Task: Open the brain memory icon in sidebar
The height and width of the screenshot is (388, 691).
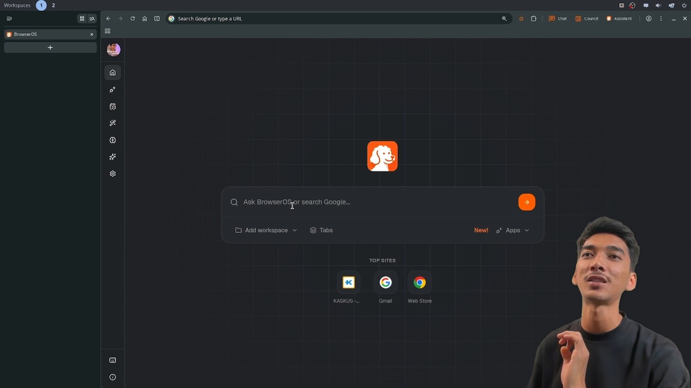Action: (x=112, y=140)
